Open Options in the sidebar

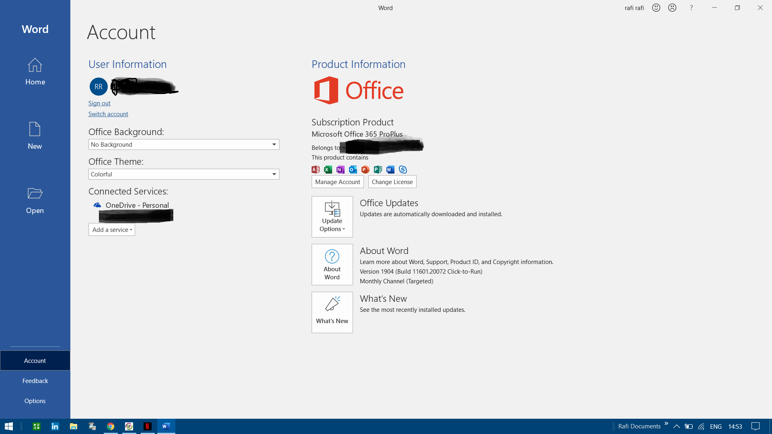(35, 401)
